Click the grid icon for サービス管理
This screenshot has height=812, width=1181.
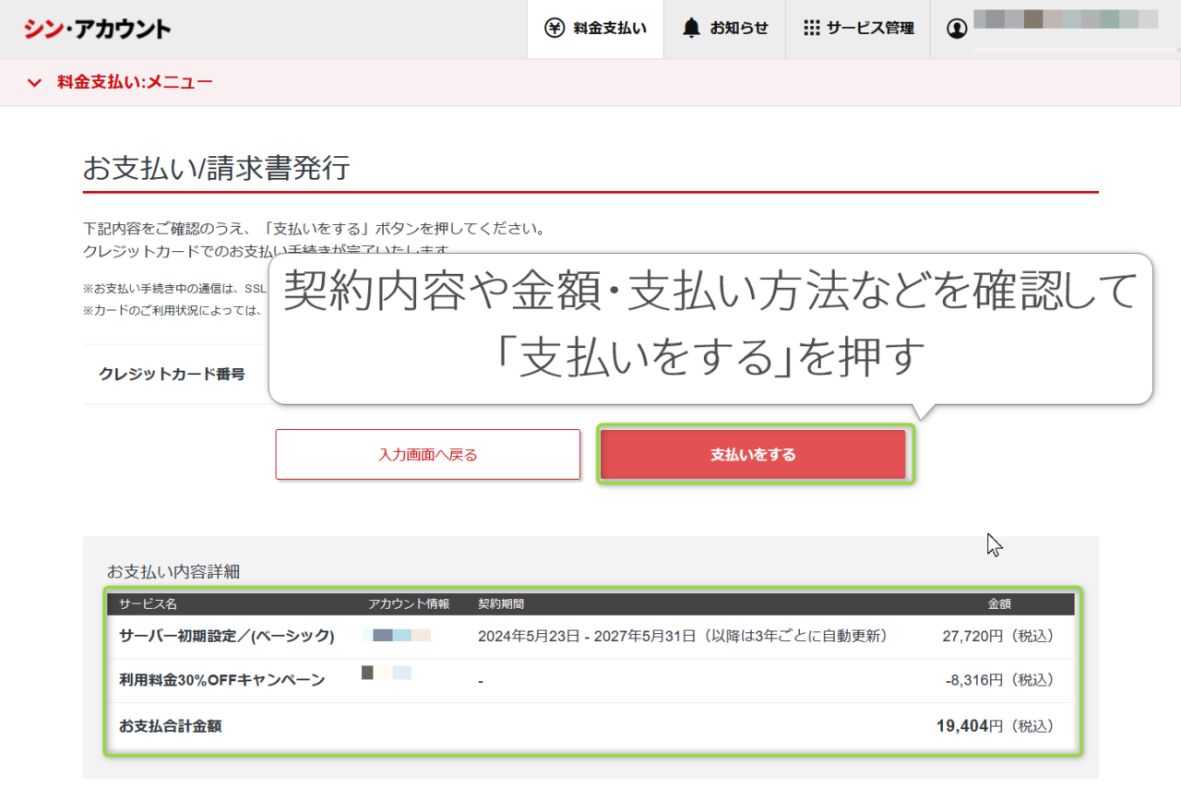(x=812, y=28)
